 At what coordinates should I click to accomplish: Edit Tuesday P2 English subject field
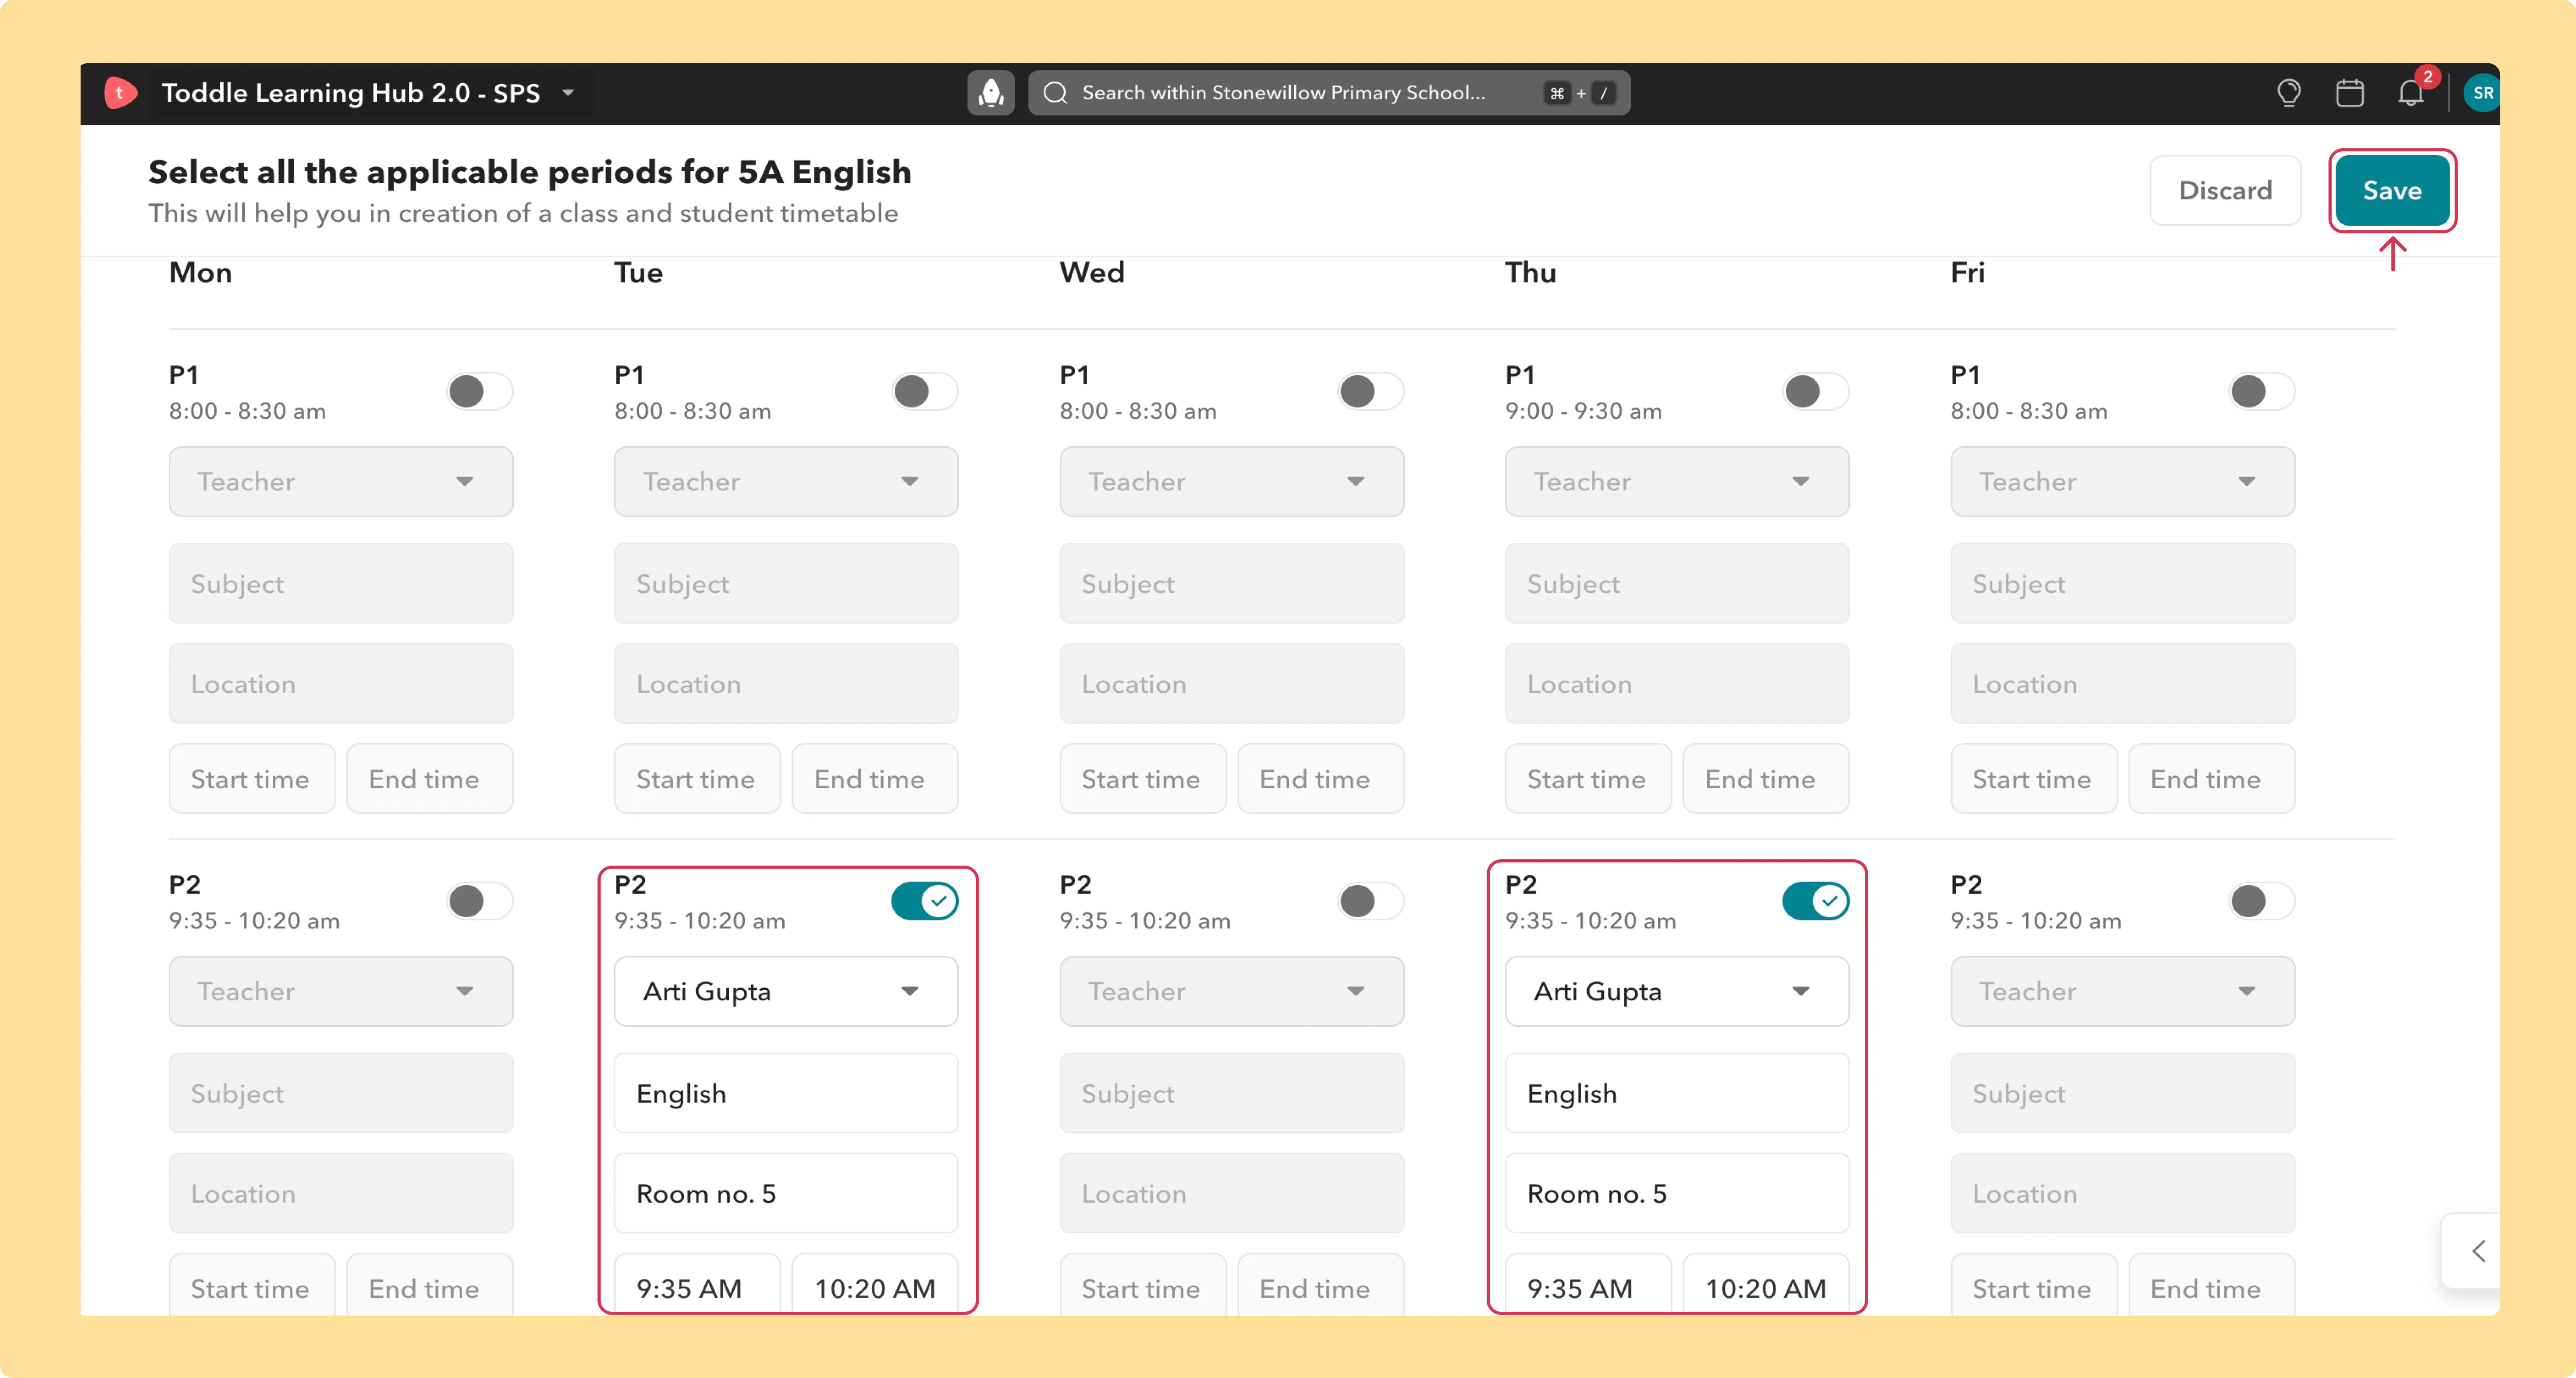[x=786, y=1093]
